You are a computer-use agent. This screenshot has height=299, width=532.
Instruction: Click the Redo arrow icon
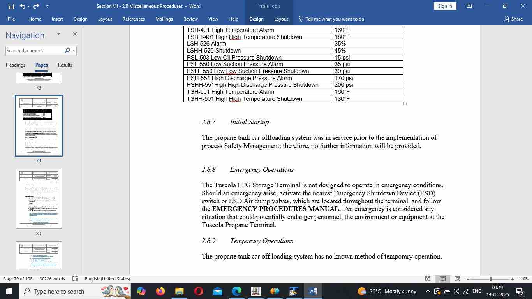pos(36,6)
